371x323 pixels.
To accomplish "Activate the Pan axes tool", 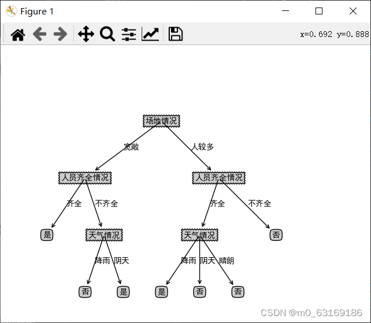I will click(86, 34).
